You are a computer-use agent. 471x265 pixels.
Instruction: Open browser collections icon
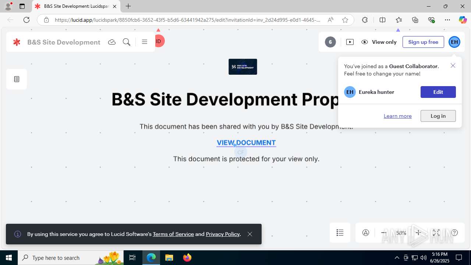click(415, 20)
